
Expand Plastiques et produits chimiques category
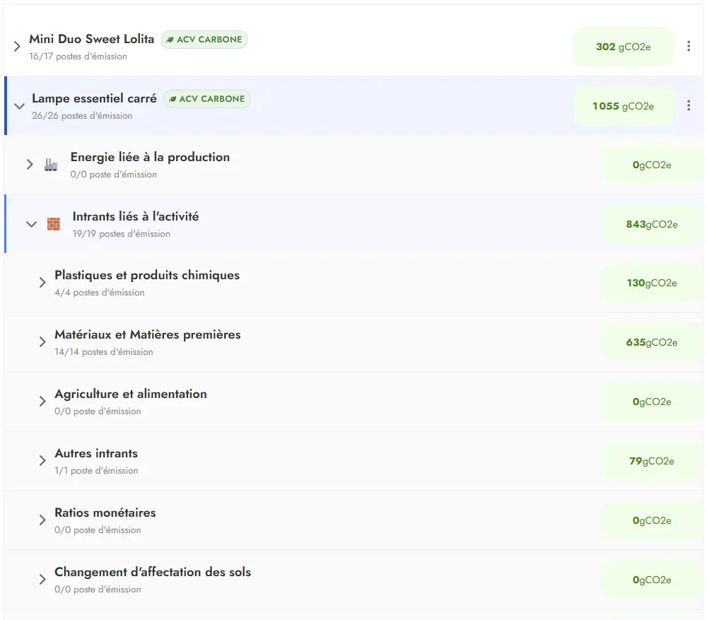[42, 283]
